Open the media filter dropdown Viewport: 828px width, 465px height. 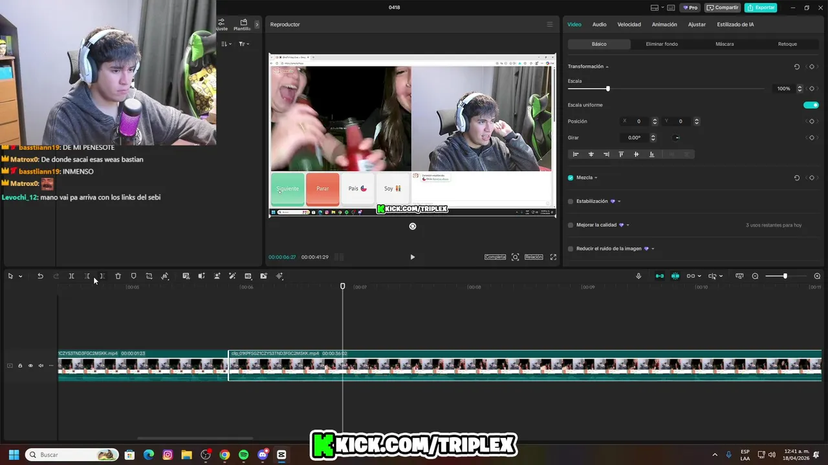tap(244, 44)
